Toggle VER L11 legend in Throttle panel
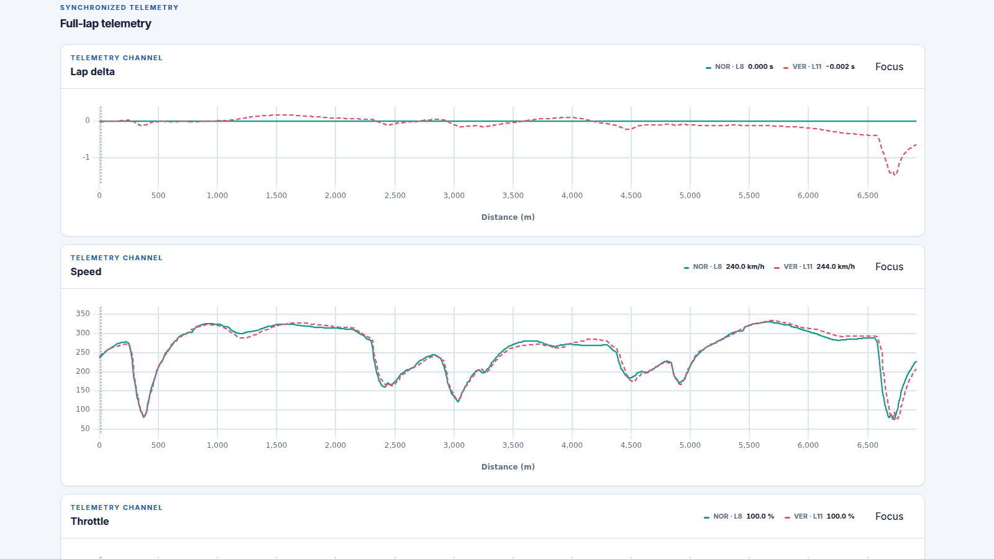Viewport: 994px width, 559px height. [819, 516]
